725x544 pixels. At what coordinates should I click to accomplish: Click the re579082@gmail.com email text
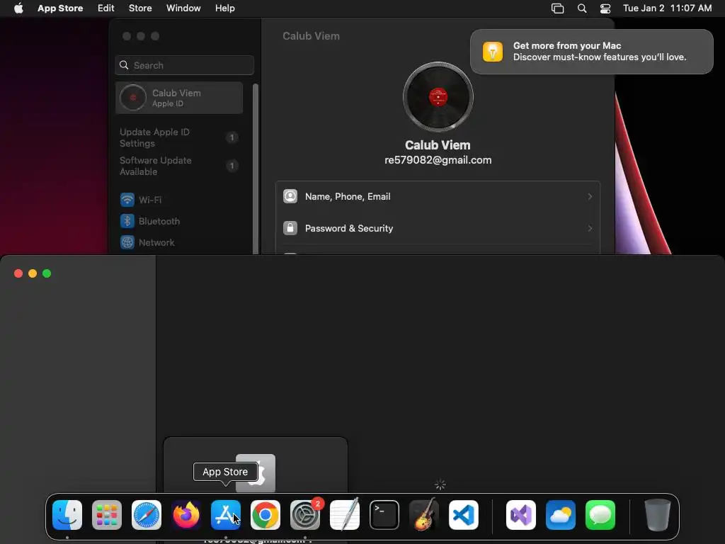click(438, 160)
